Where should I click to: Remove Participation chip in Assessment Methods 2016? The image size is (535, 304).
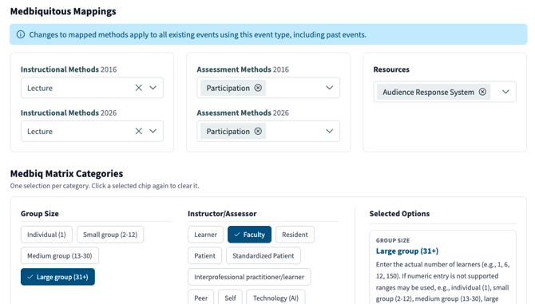258,88
